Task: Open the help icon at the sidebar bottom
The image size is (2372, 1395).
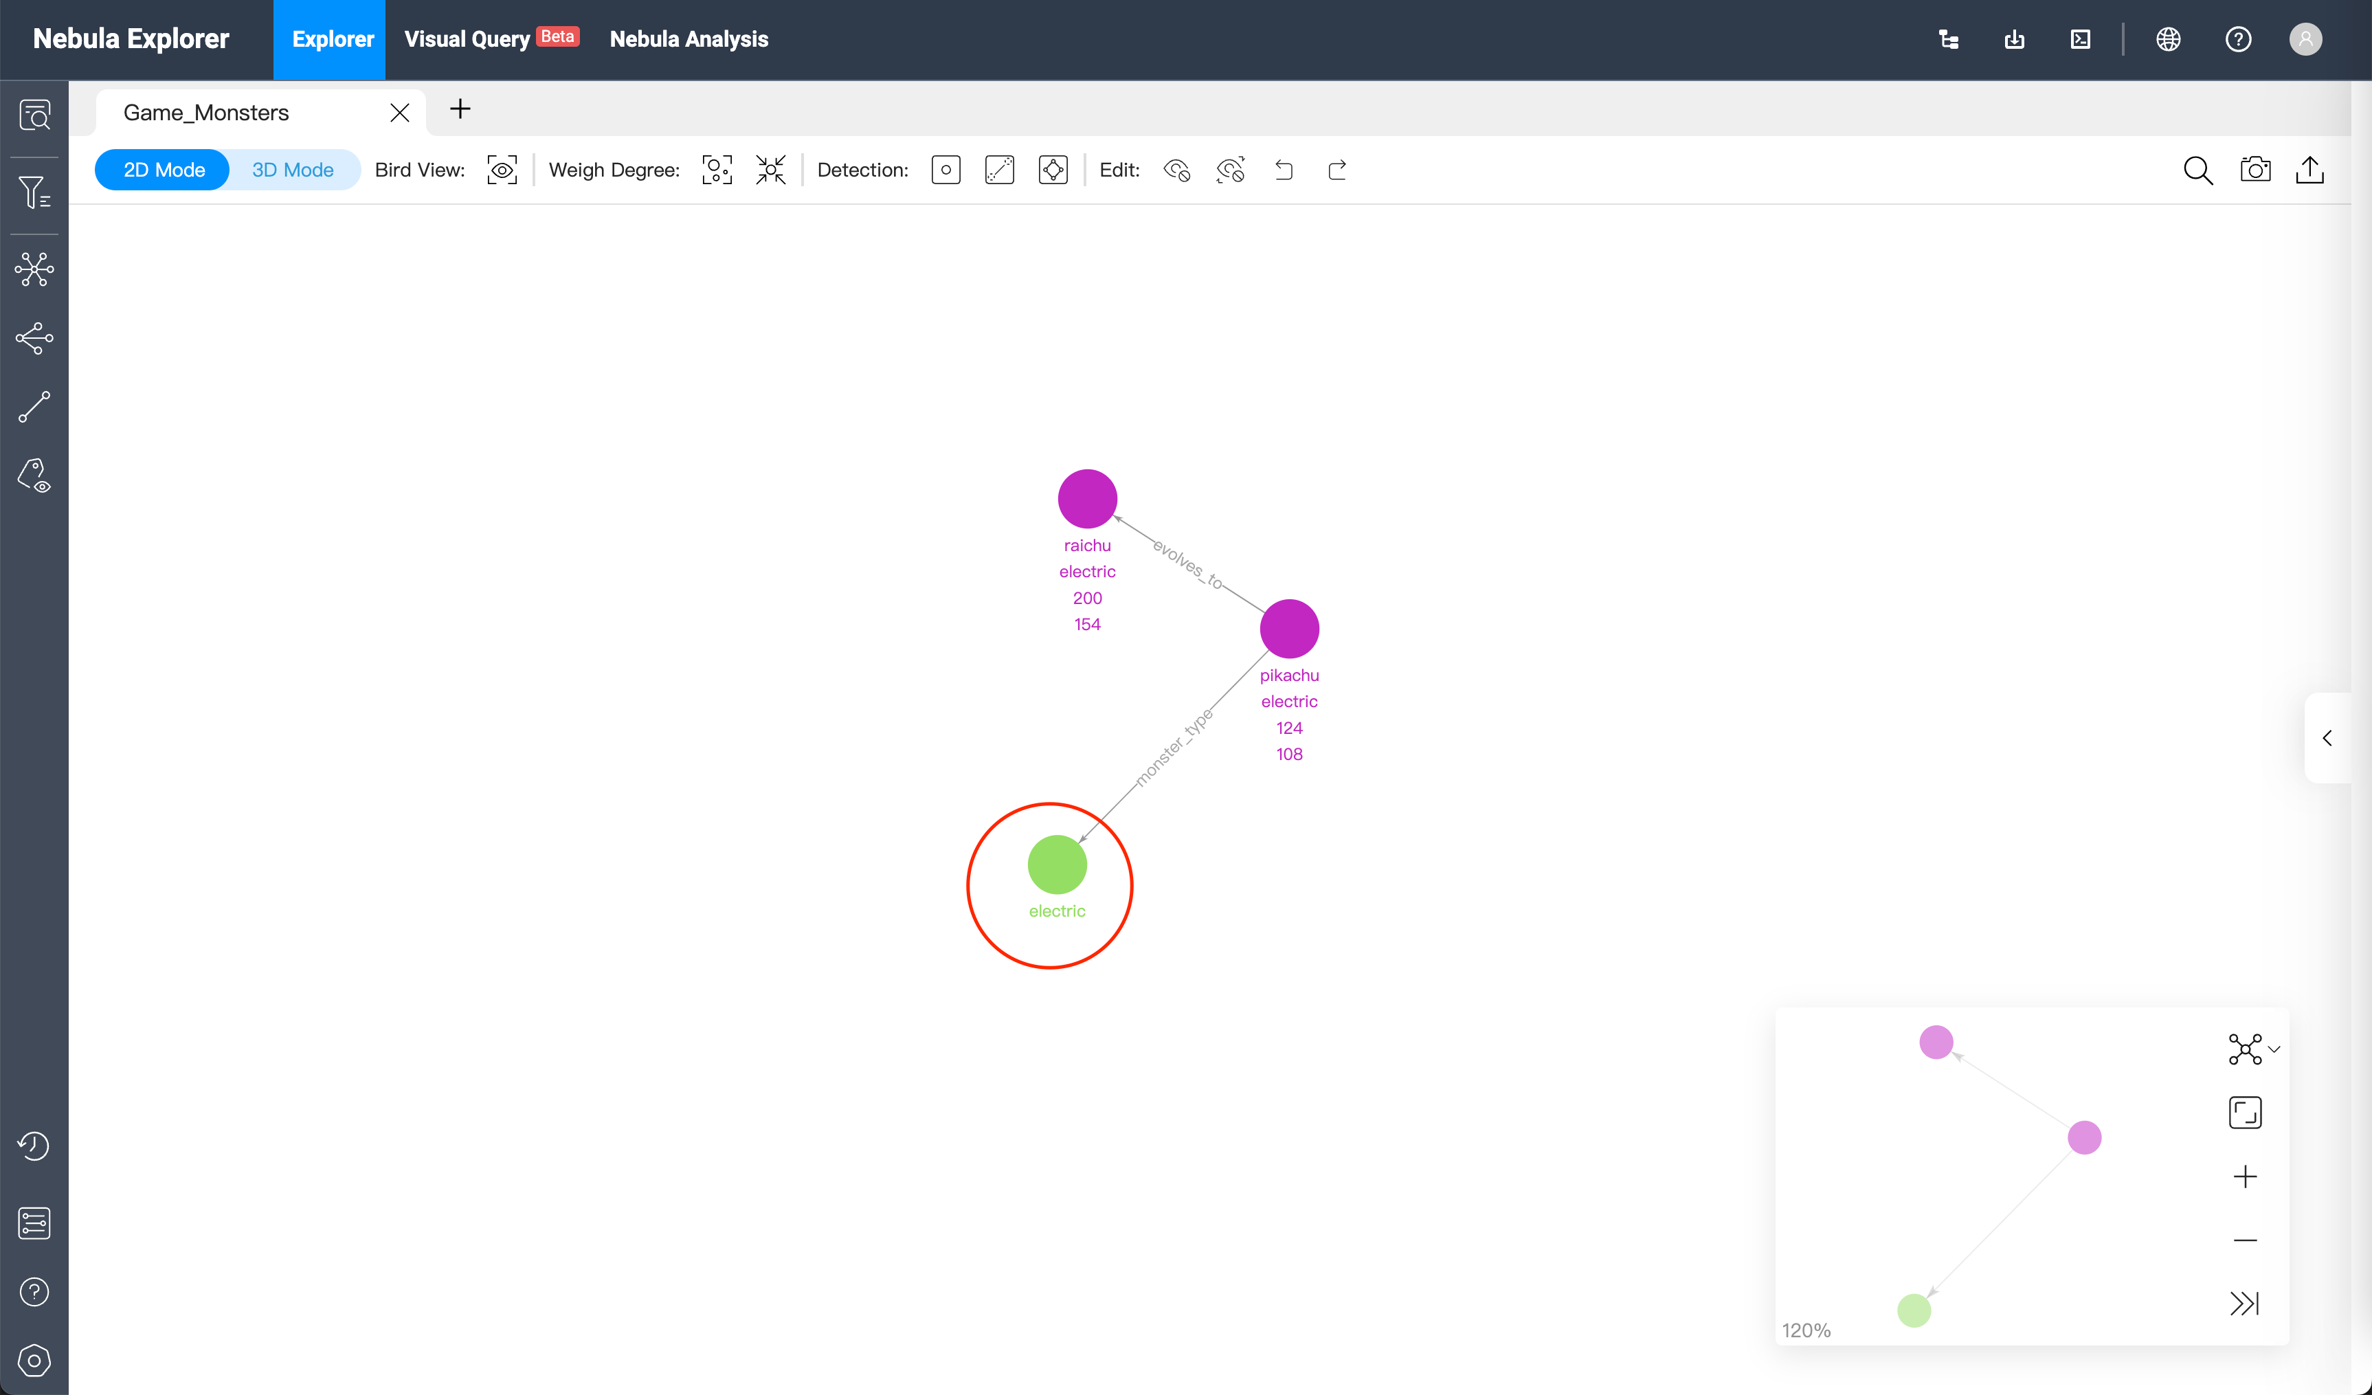Action: (35, 1291)
